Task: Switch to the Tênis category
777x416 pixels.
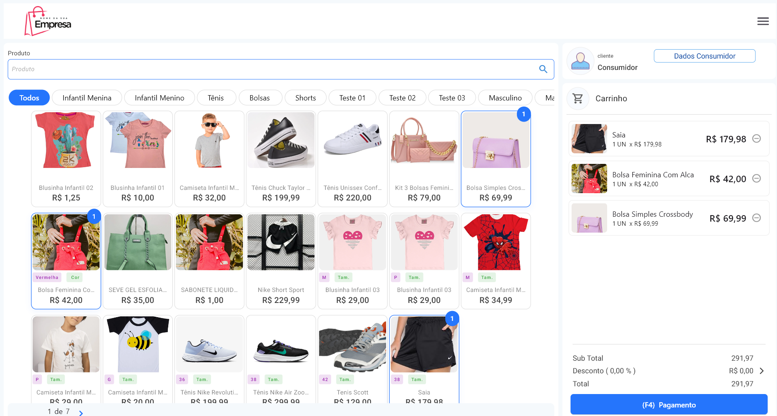Action: (216, 98)
